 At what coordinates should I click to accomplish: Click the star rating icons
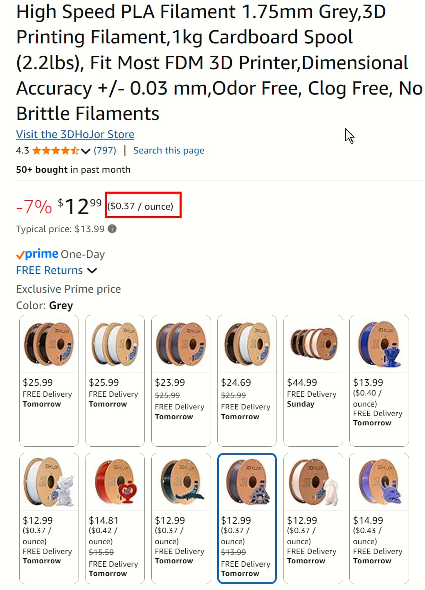(x=56, y=151)
